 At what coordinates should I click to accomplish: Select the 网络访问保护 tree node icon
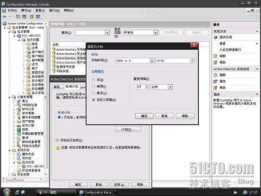point(19,146)
